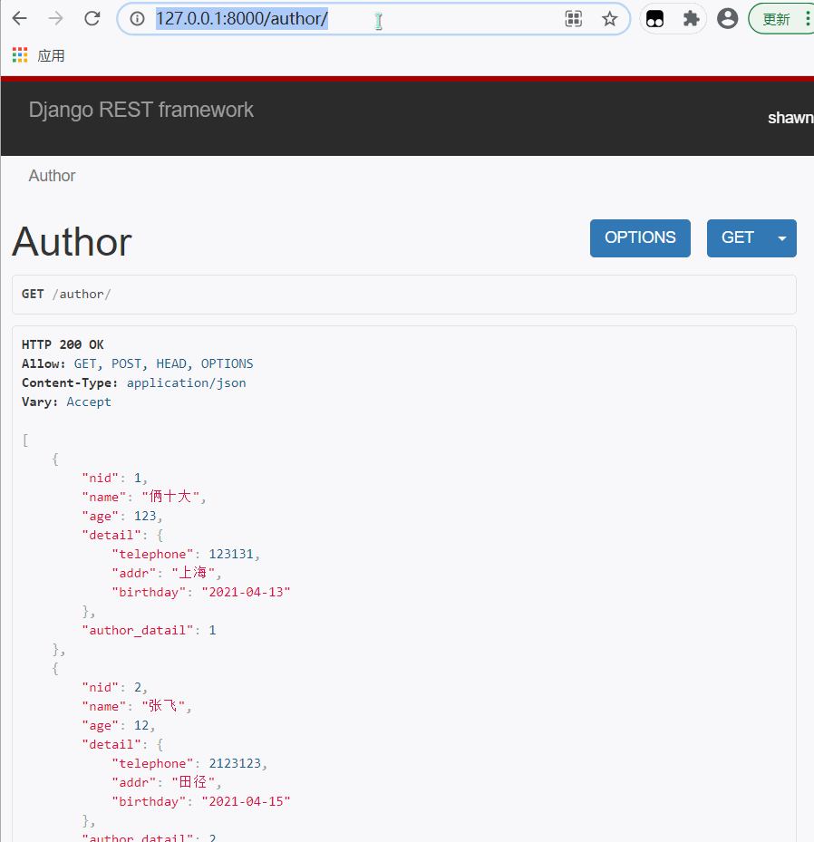Image resolution: width=814 pixels, height=842 pixels.
Task: Open the Chrome profile avatar icon
Action: (x=728, y=19)
